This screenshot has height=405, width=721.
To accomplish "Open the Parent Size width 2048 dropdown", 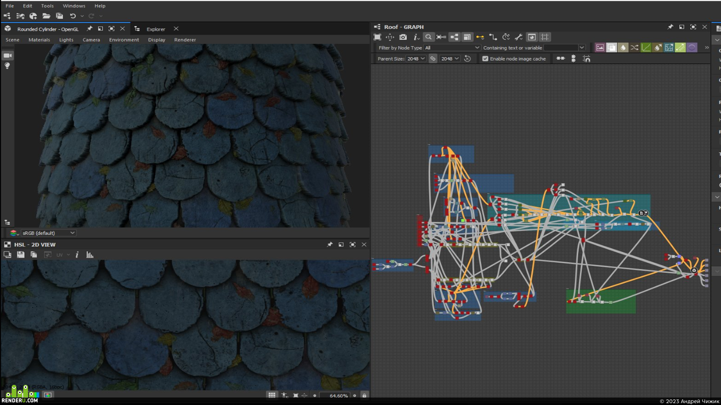I will pos(416,59).
